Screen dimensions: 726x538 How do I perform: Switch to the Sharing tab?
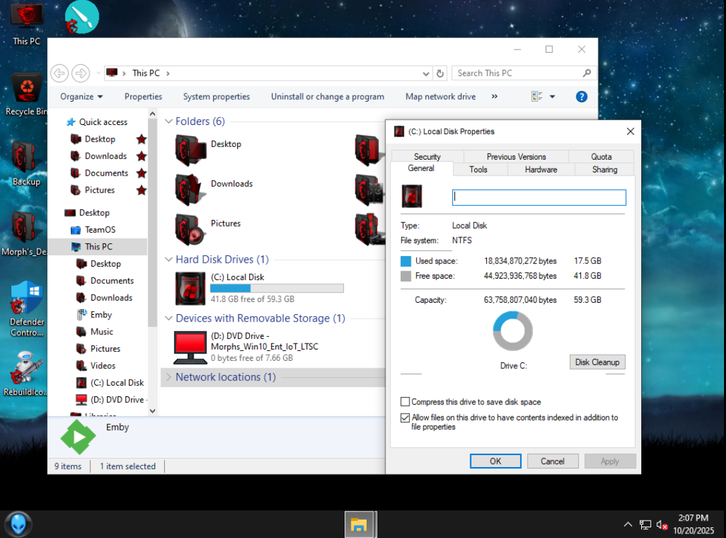tap(604, 170)
